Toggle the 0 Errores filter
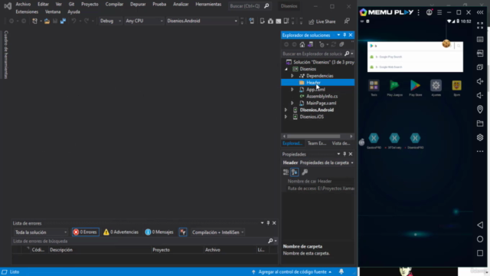Viewport: 490px width, 276px height. pyautogui.click(x=85, y=232)
